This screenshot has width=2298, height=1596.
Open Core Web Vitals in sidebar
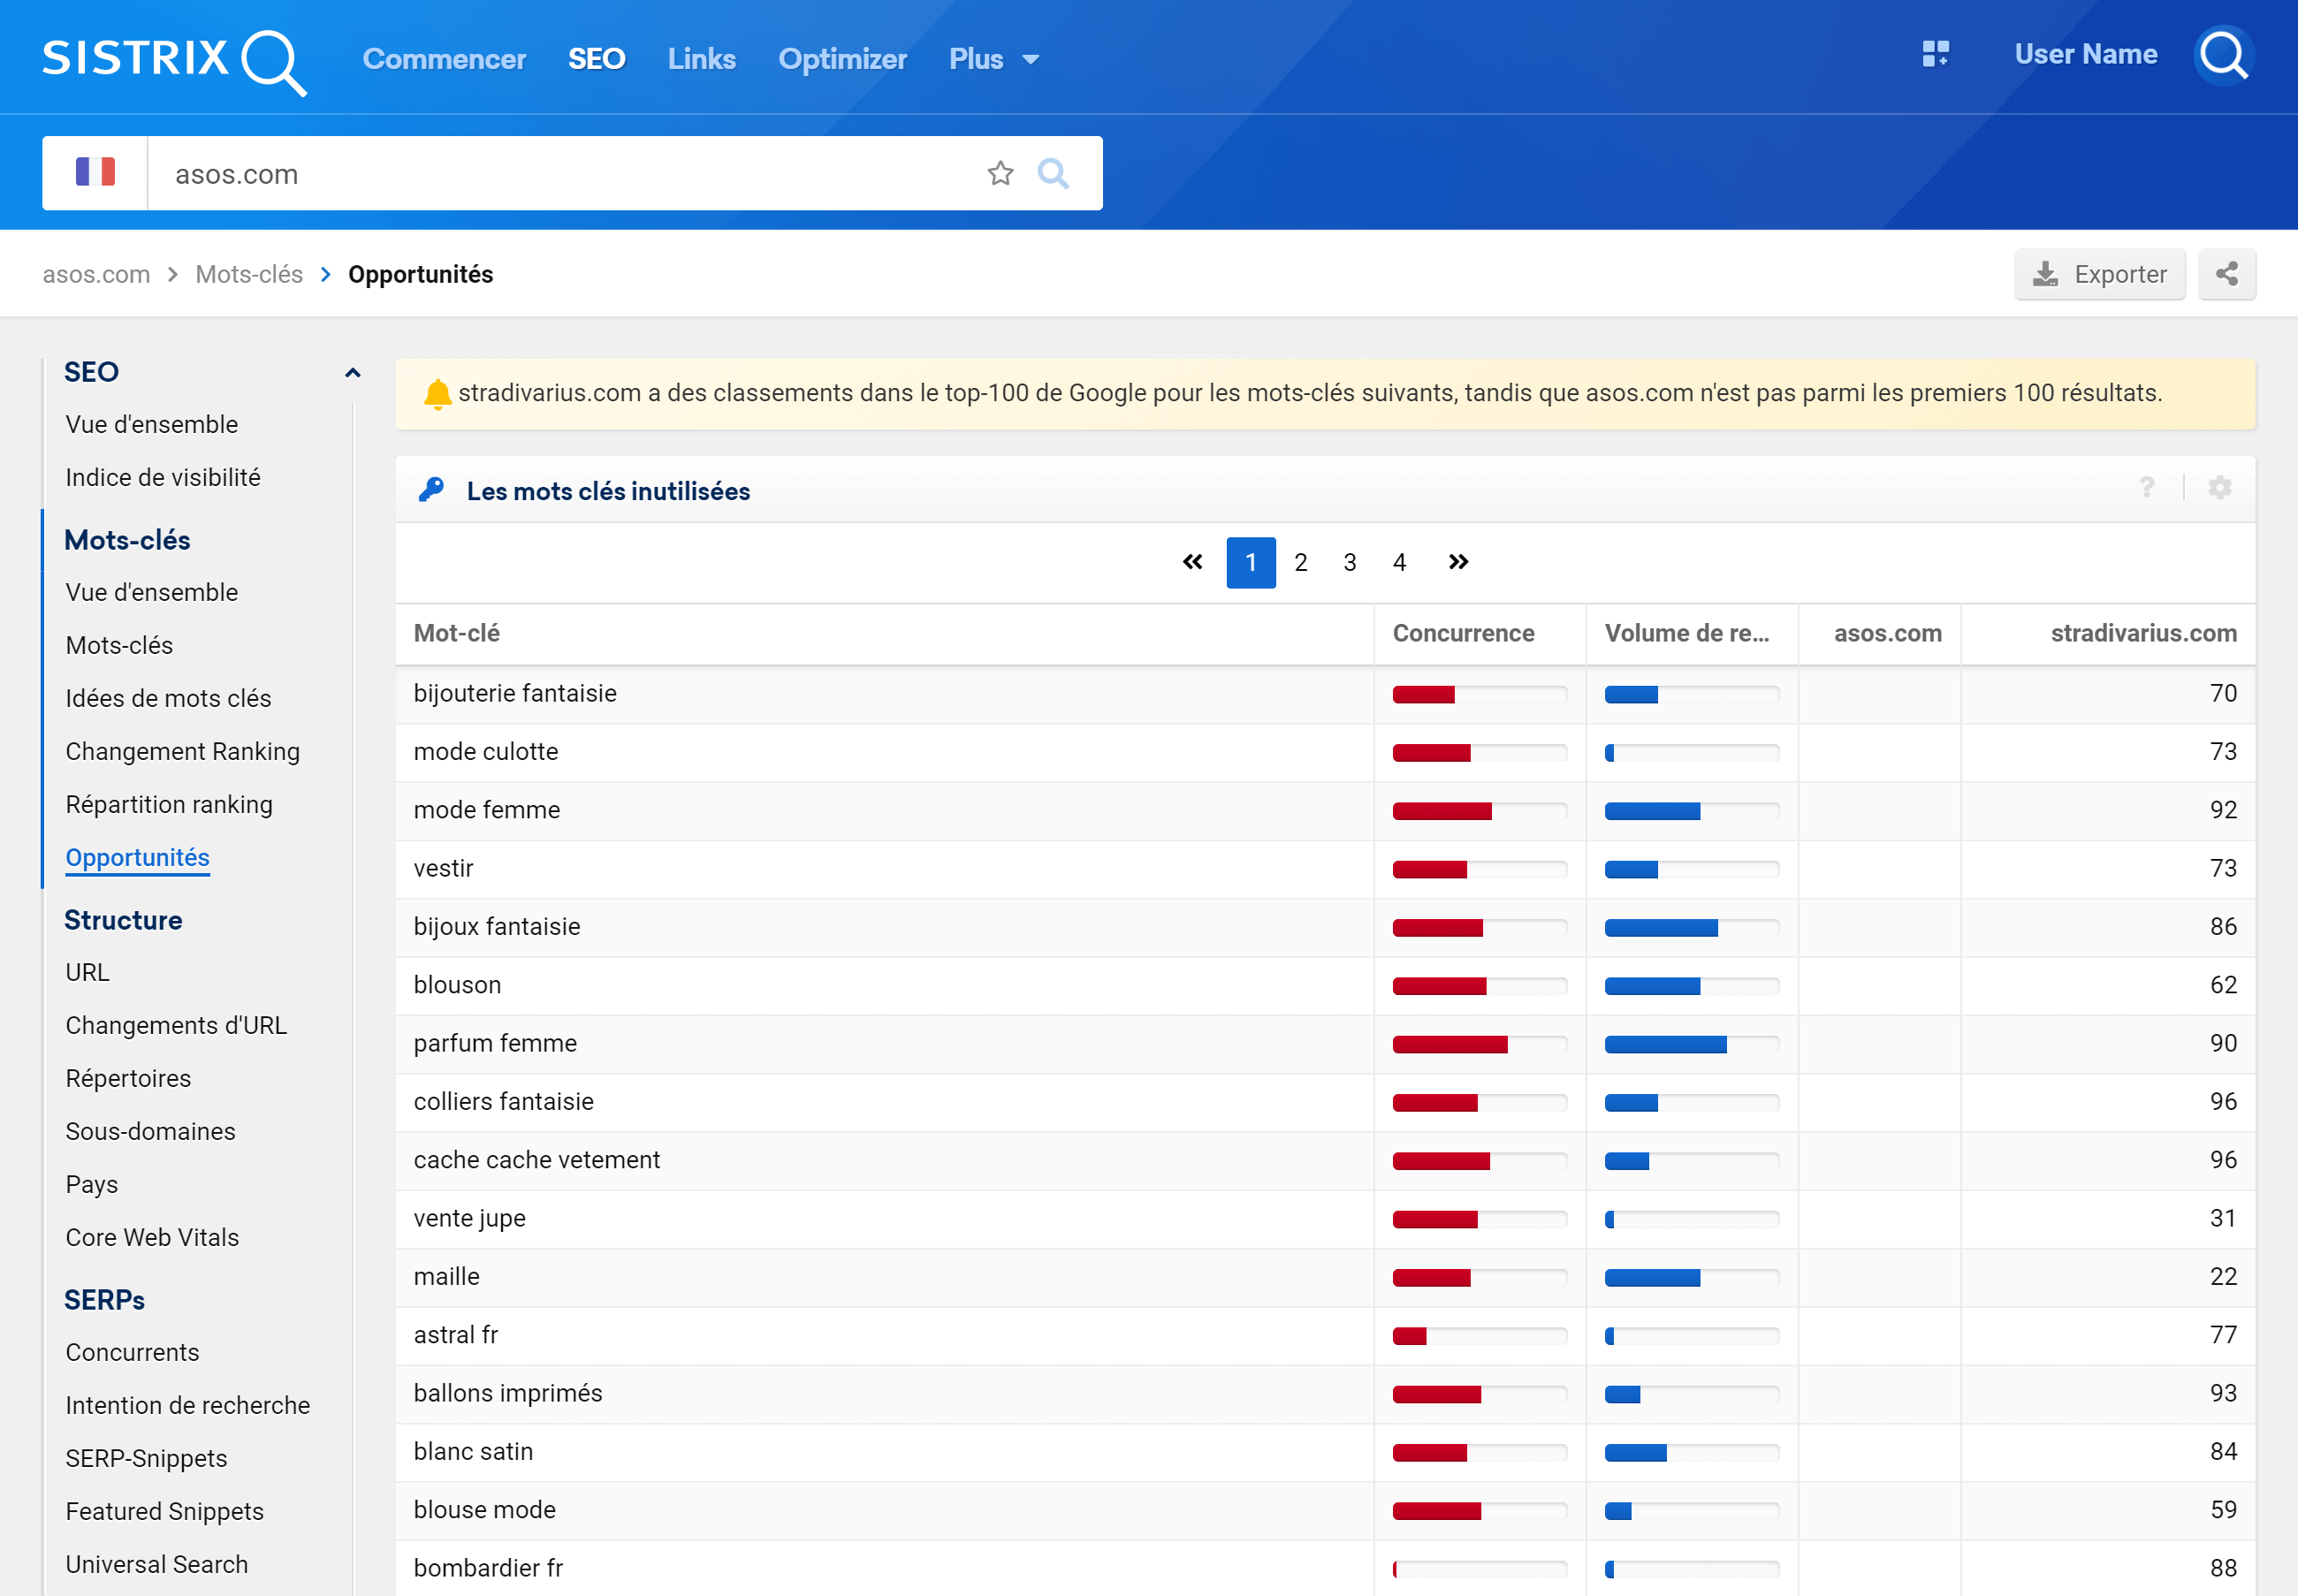point(152,1237)
